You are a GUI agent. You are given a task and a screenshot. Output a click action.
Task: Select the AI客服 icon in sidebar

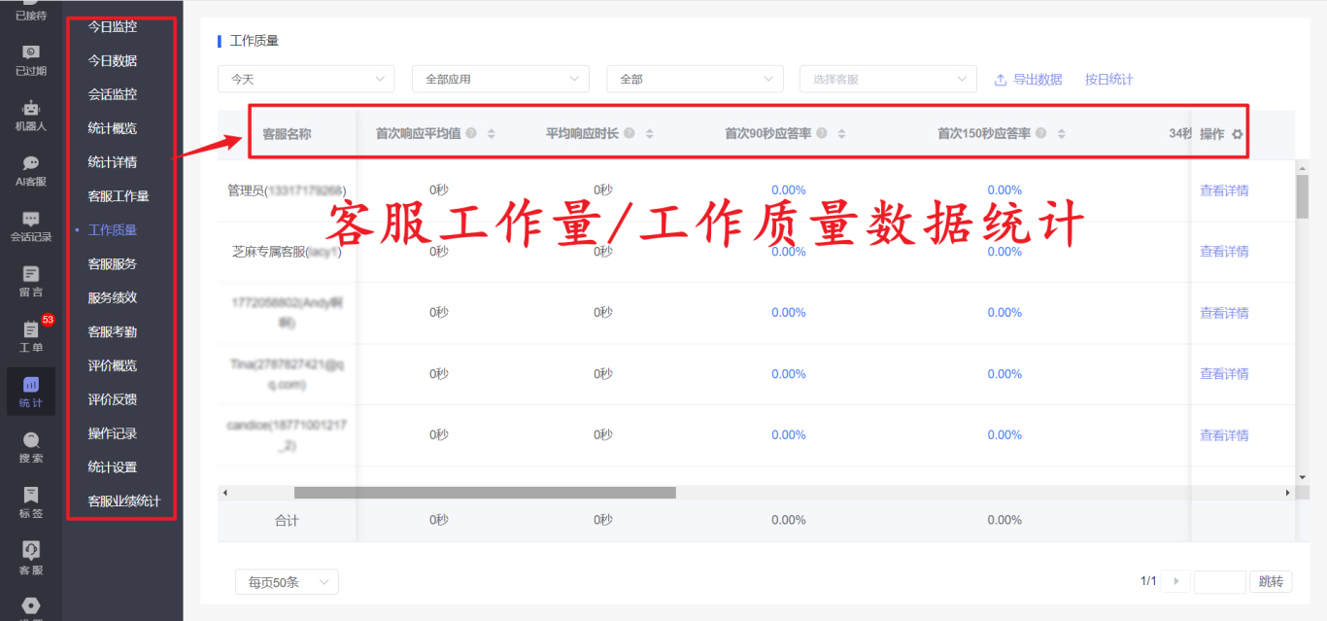pyautogui.click(x=29, y=168)
